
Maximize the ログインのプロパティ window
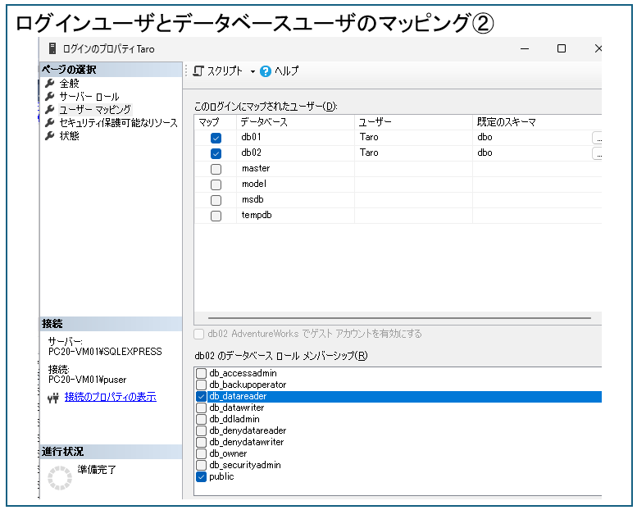tap(562, 48)
